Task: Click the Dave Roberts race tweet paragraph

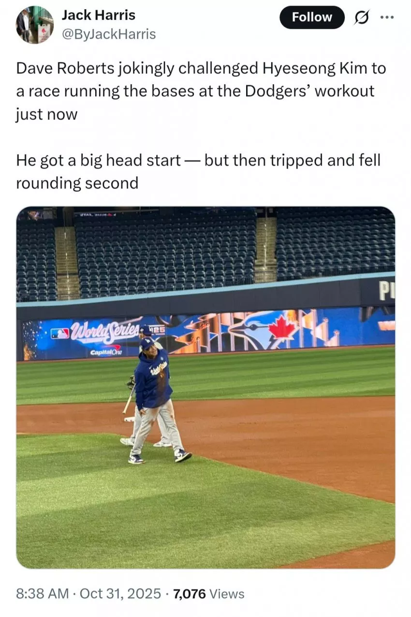Action: pos(201,91)
